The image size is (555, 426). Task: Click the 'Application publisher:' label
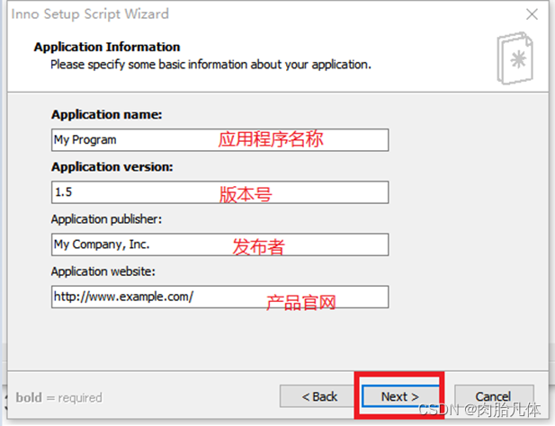coord(106,219)
